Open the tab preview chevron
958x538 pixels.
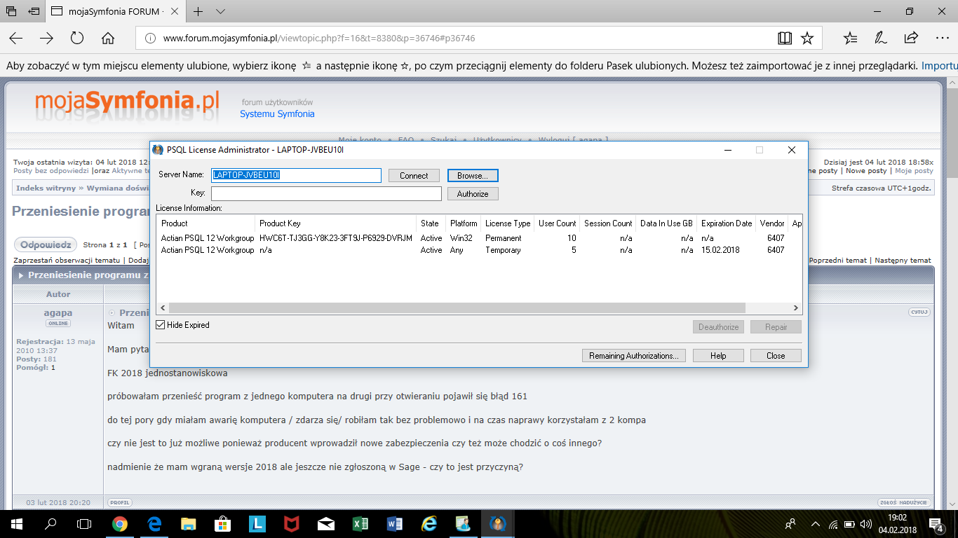(x=220, y=11)
